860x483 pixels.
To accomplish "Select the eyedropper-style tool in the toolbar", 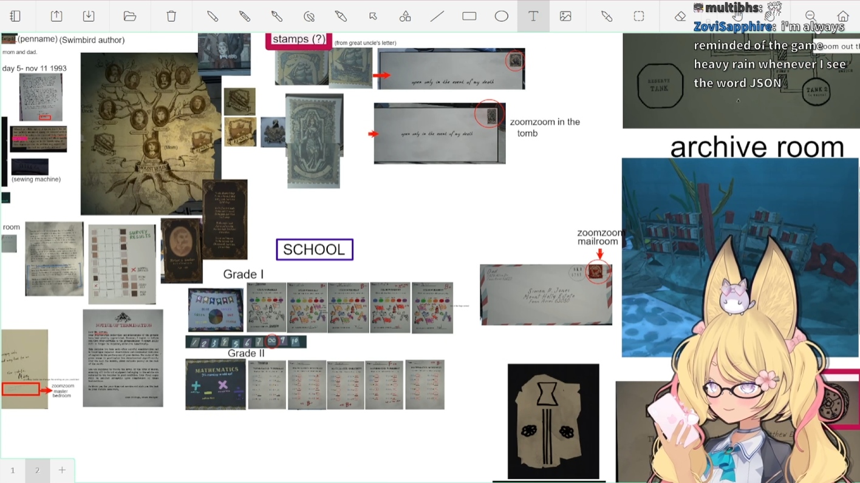I will (x=607, y=16).
